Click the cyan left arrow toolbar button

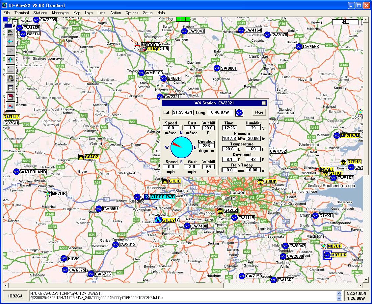pyautogui.click(x=11, y=42)
